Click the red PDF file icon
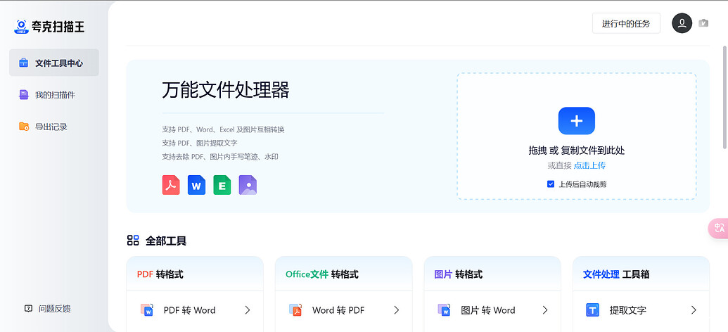The width and height of the screenshot is (728, 332). (x=171, y=185)
